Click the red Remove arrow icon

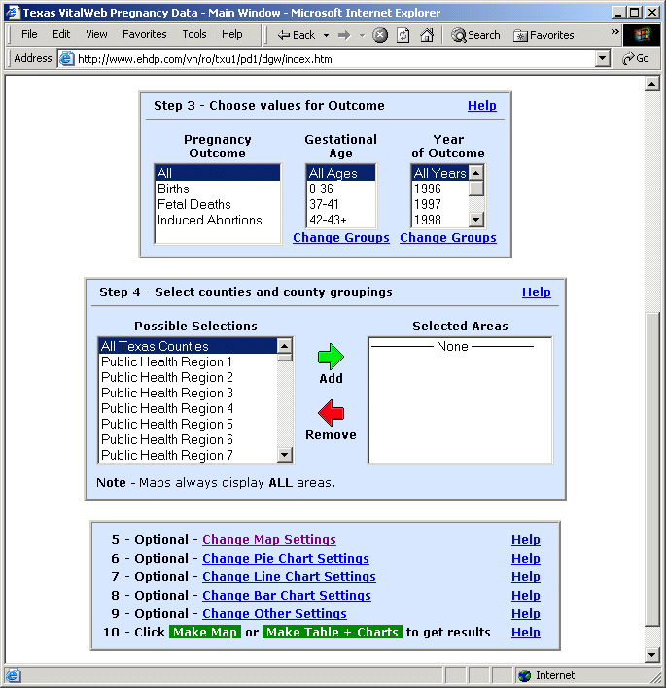coord(331,413)
